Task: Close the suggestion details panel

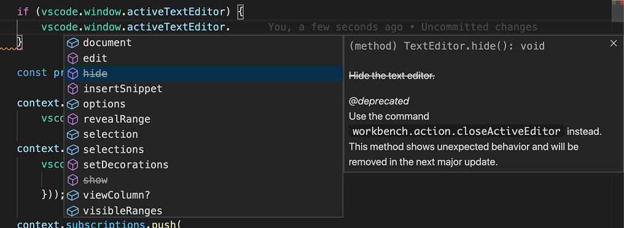Action: (614, 44)
